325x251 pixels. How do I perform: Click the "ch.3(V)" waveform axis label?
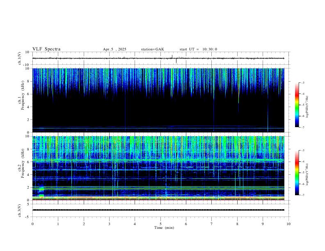20,211
